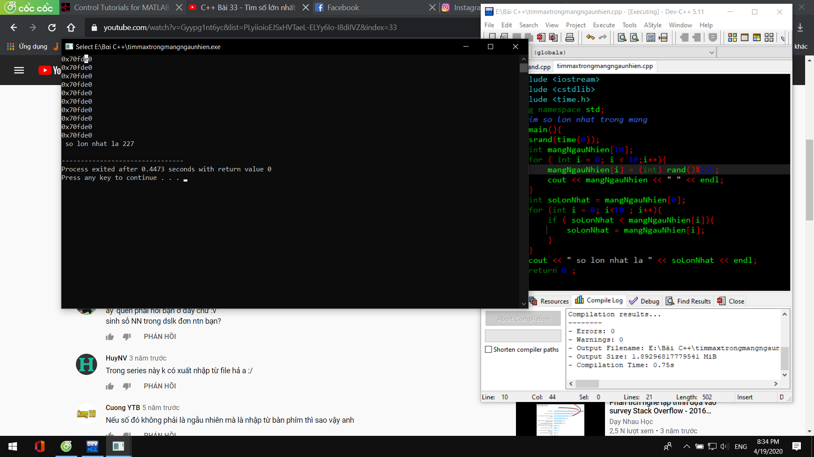The image size is (814, 457).
Task: Like HuyNV's comment with thumbs up
Action: click(110, 386)
